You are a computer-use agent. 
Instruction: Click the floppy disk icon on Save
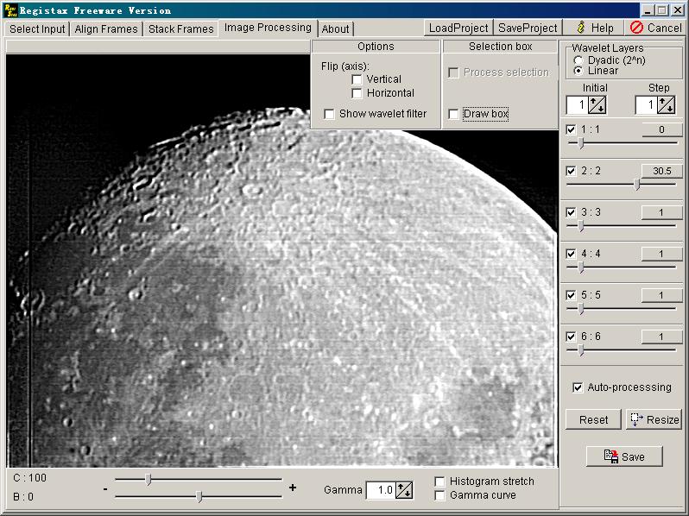click(610, 456)
